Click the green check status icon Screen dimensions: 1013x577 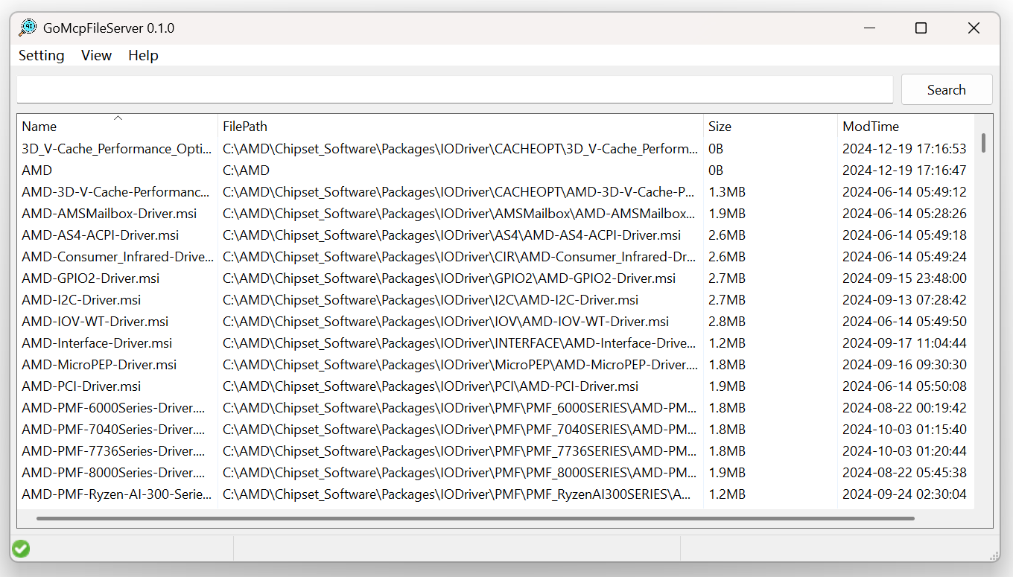(21, 549)
